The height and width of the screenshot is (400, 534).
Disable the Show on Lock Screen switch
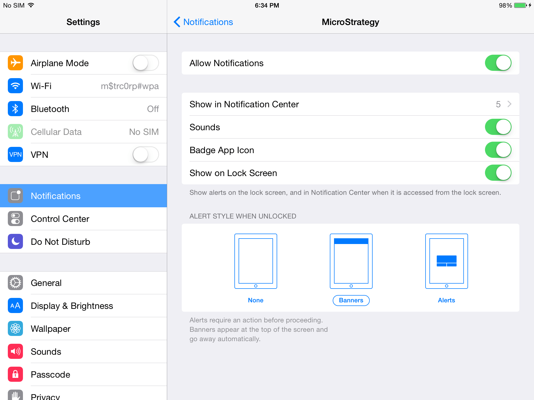tap(498, 173)
